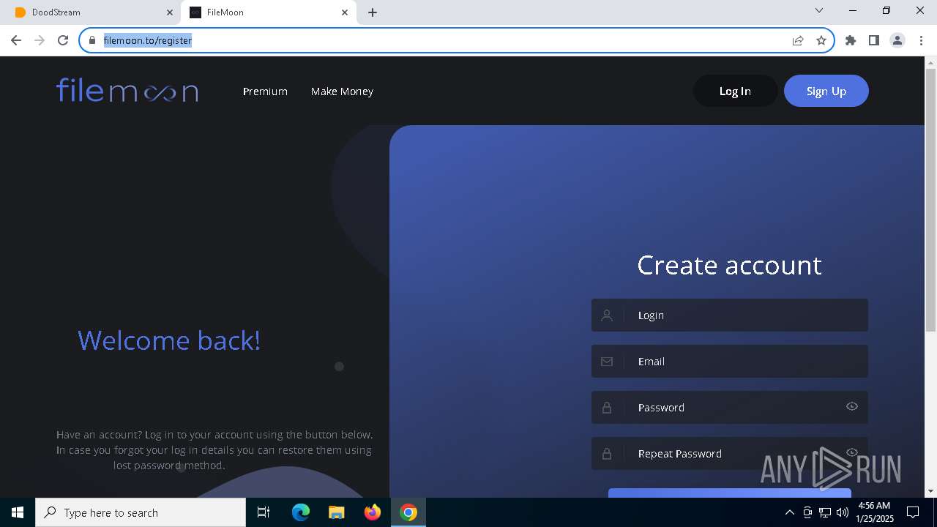Viewport: 937px width, 527px height.
Task: Show repeat password using eye icon
Action: tap(852, 452)
